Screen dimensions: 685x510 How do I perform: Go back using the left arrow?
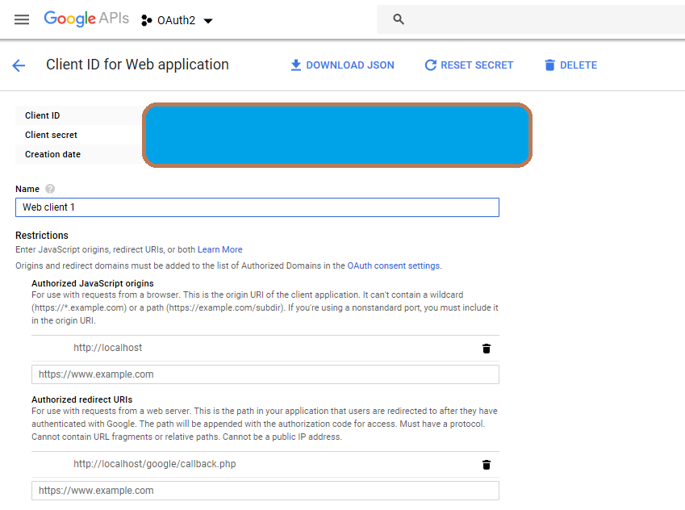click(x=19, y=65)
